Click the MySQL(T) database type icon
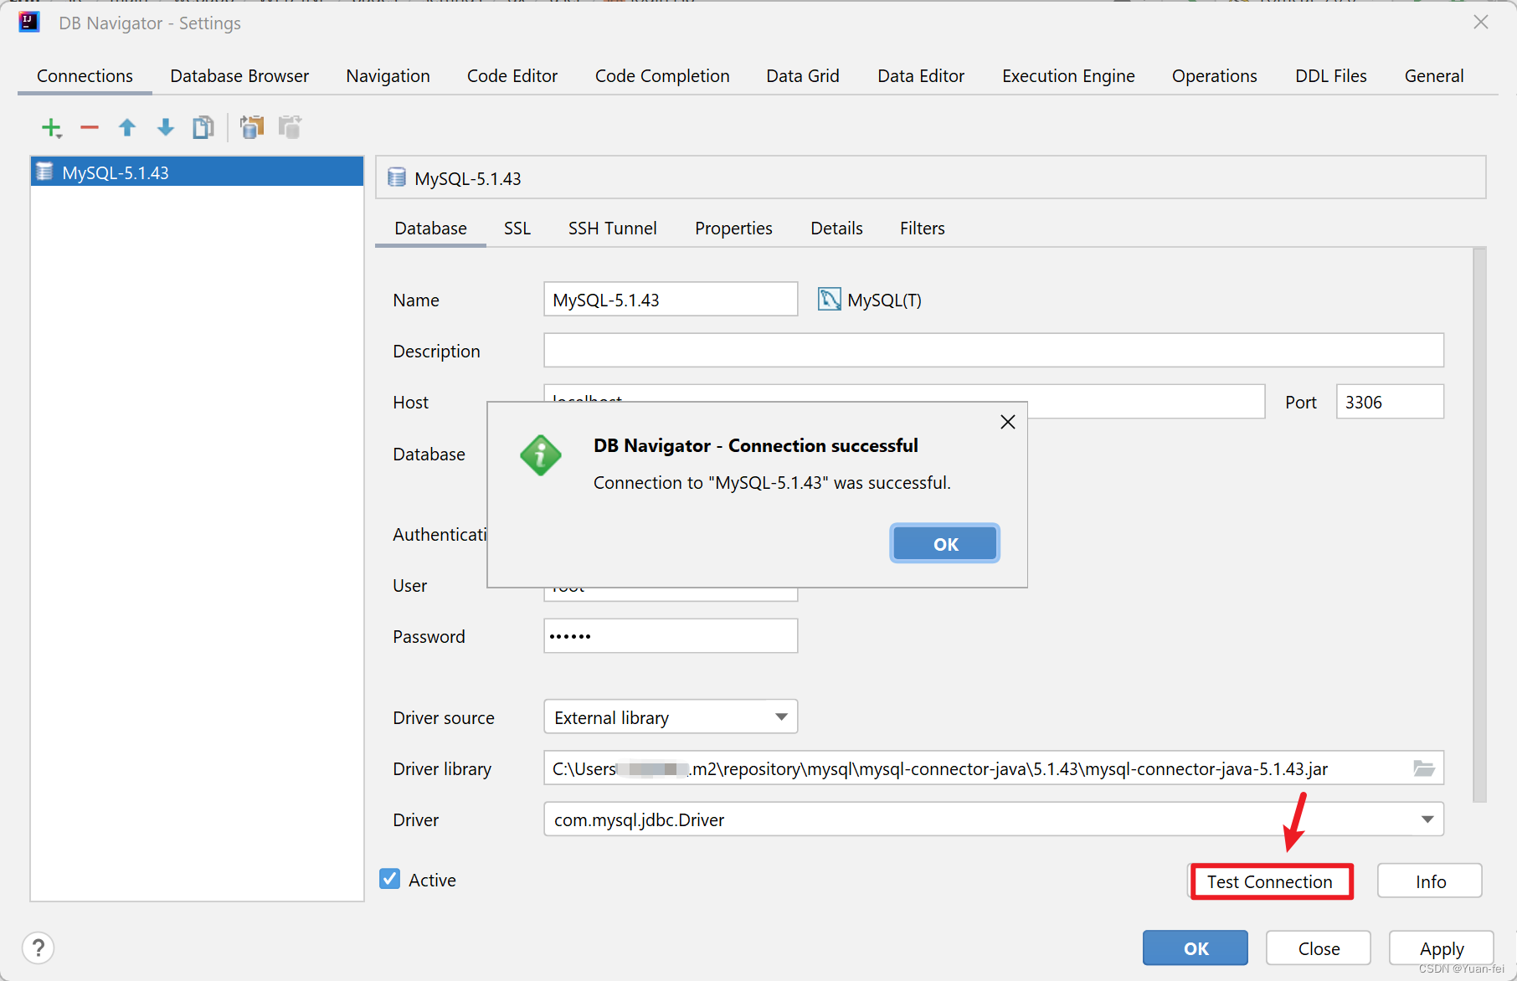The image size is (1517, 981). tap(829, 299)
